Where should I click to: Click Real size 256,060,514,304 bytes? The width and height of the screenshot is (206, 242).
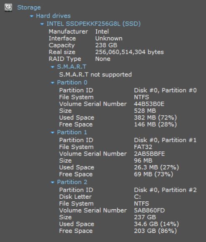(129, 52)
